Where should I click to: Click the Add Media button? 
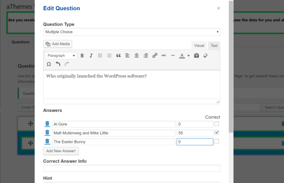coord(58,44)
